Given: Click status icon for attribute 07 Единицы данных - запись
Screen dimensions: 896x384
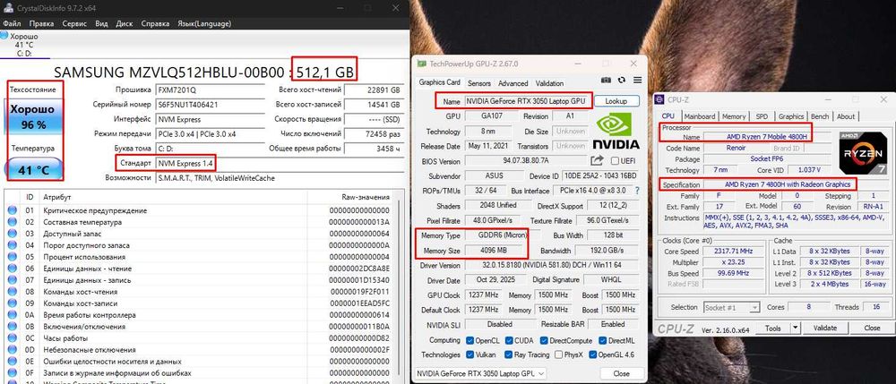Looking at the screenshot, I should pyautogui.click(x=12, y=280).
